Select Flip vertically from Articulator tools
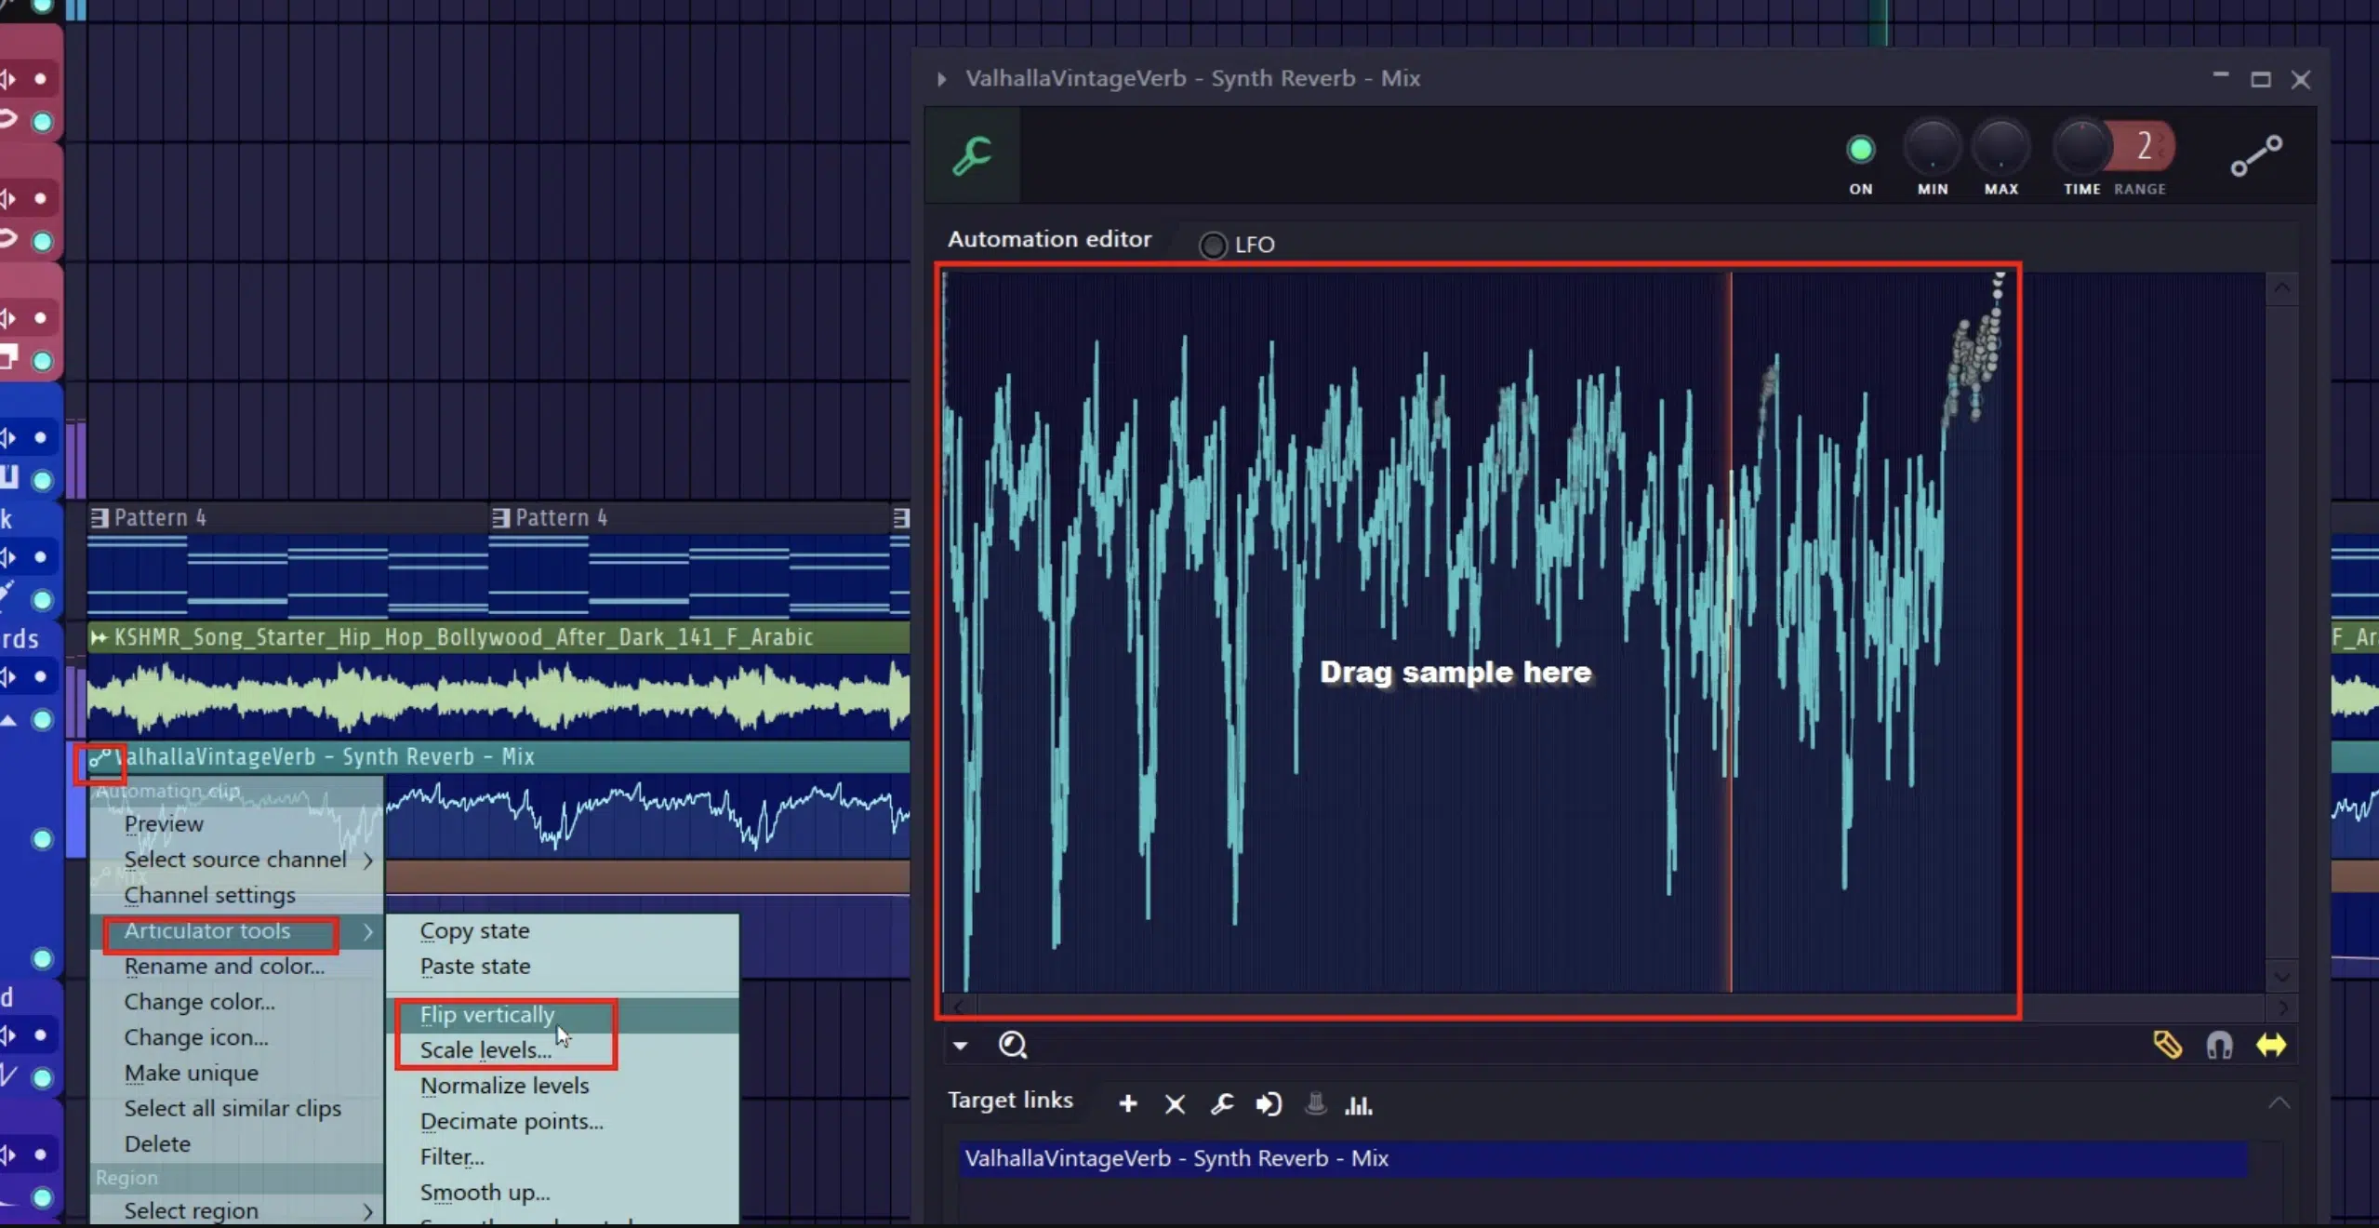Image resolution: width=2379 pixels, height=1228 pixels. coord(486,1013)
